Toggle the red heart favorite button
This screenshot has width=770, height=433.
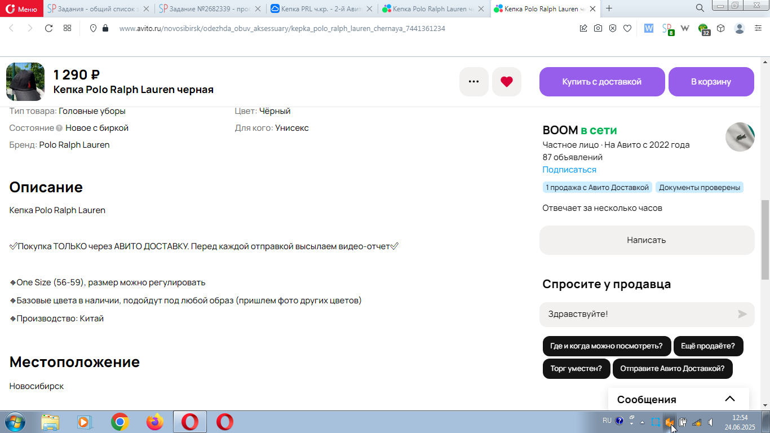click(x=507, y=82)
